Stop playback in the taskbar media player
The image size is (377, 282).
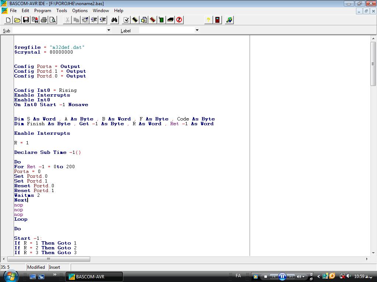point(265,276)
